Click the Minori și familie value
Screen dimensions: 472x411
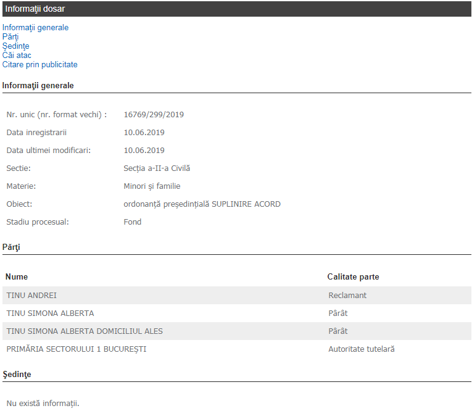tap(152, 186)
